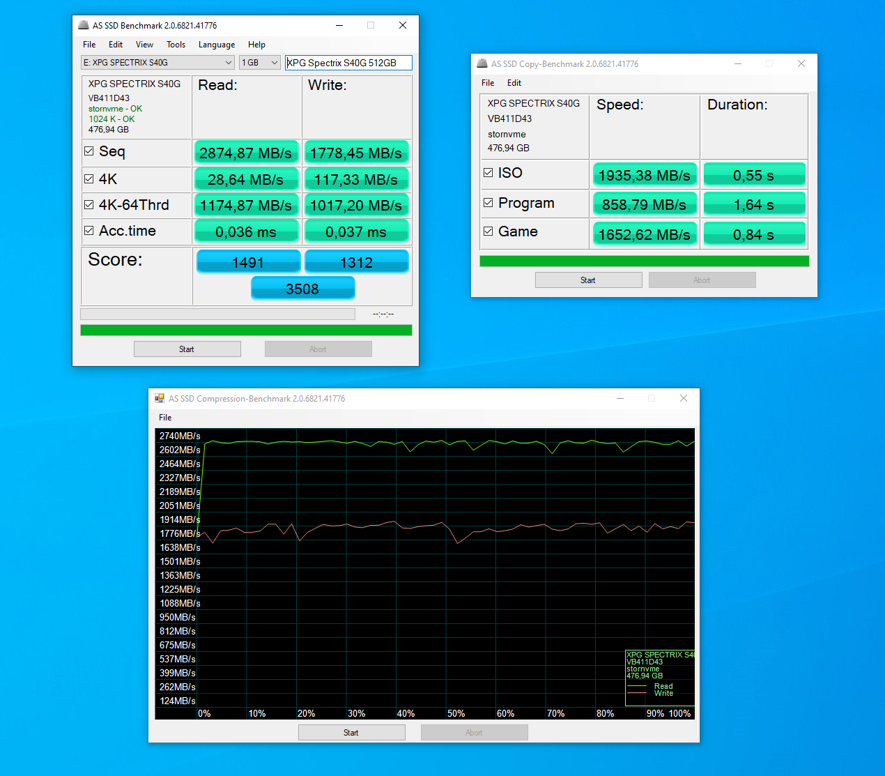Screen dimensions: 885x776
Task: Click the AS SSD Benchmark title bar drive icon
Action: coord(84,25)
